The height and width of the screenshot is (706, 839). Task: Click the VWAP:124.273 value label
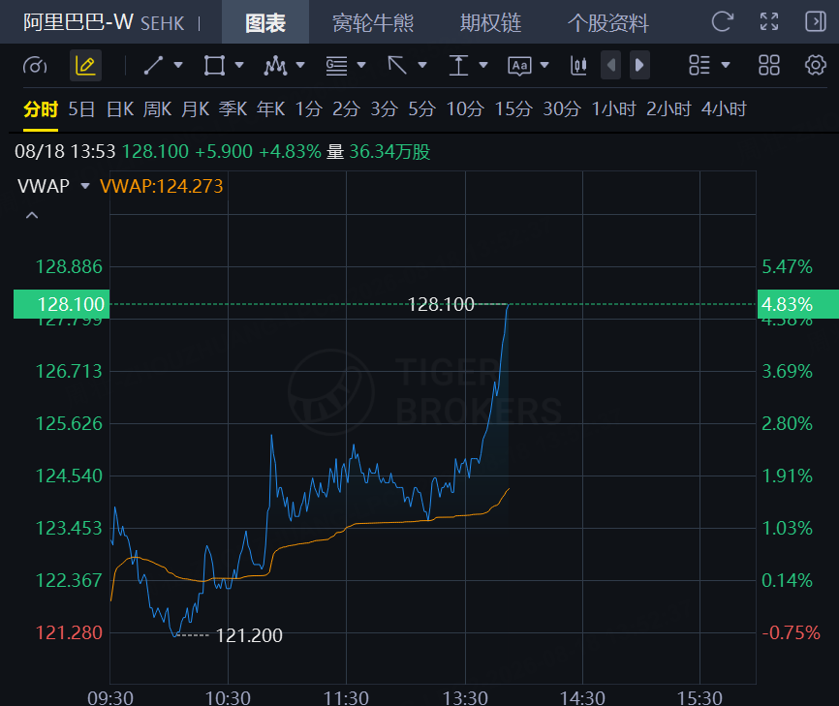(x=161, y=186)
